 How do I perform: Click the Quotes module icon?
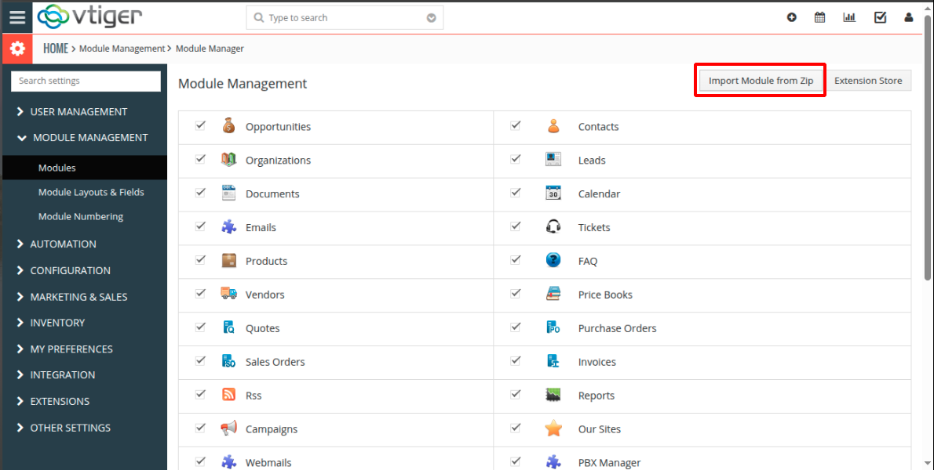click(228, 327)
